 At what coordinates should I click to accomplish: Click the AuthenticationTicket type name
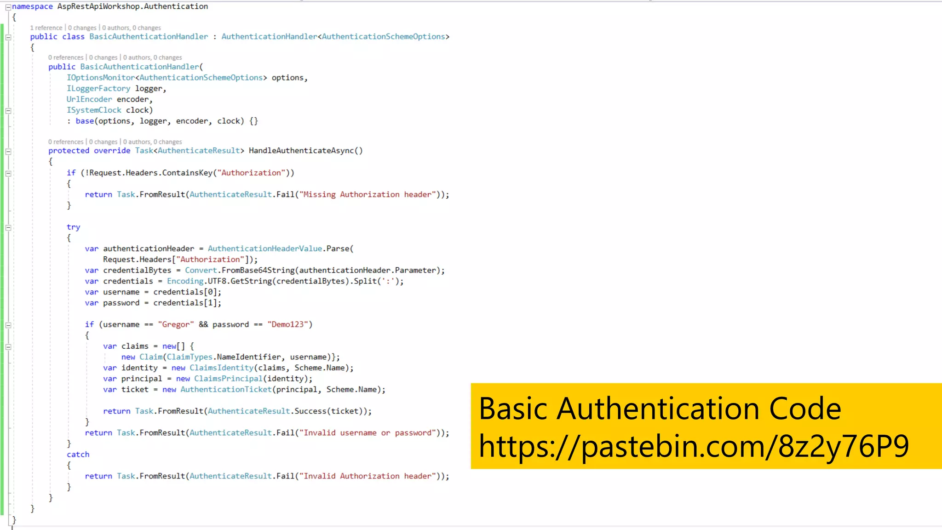pyautogui.click(x=226, y=390)
